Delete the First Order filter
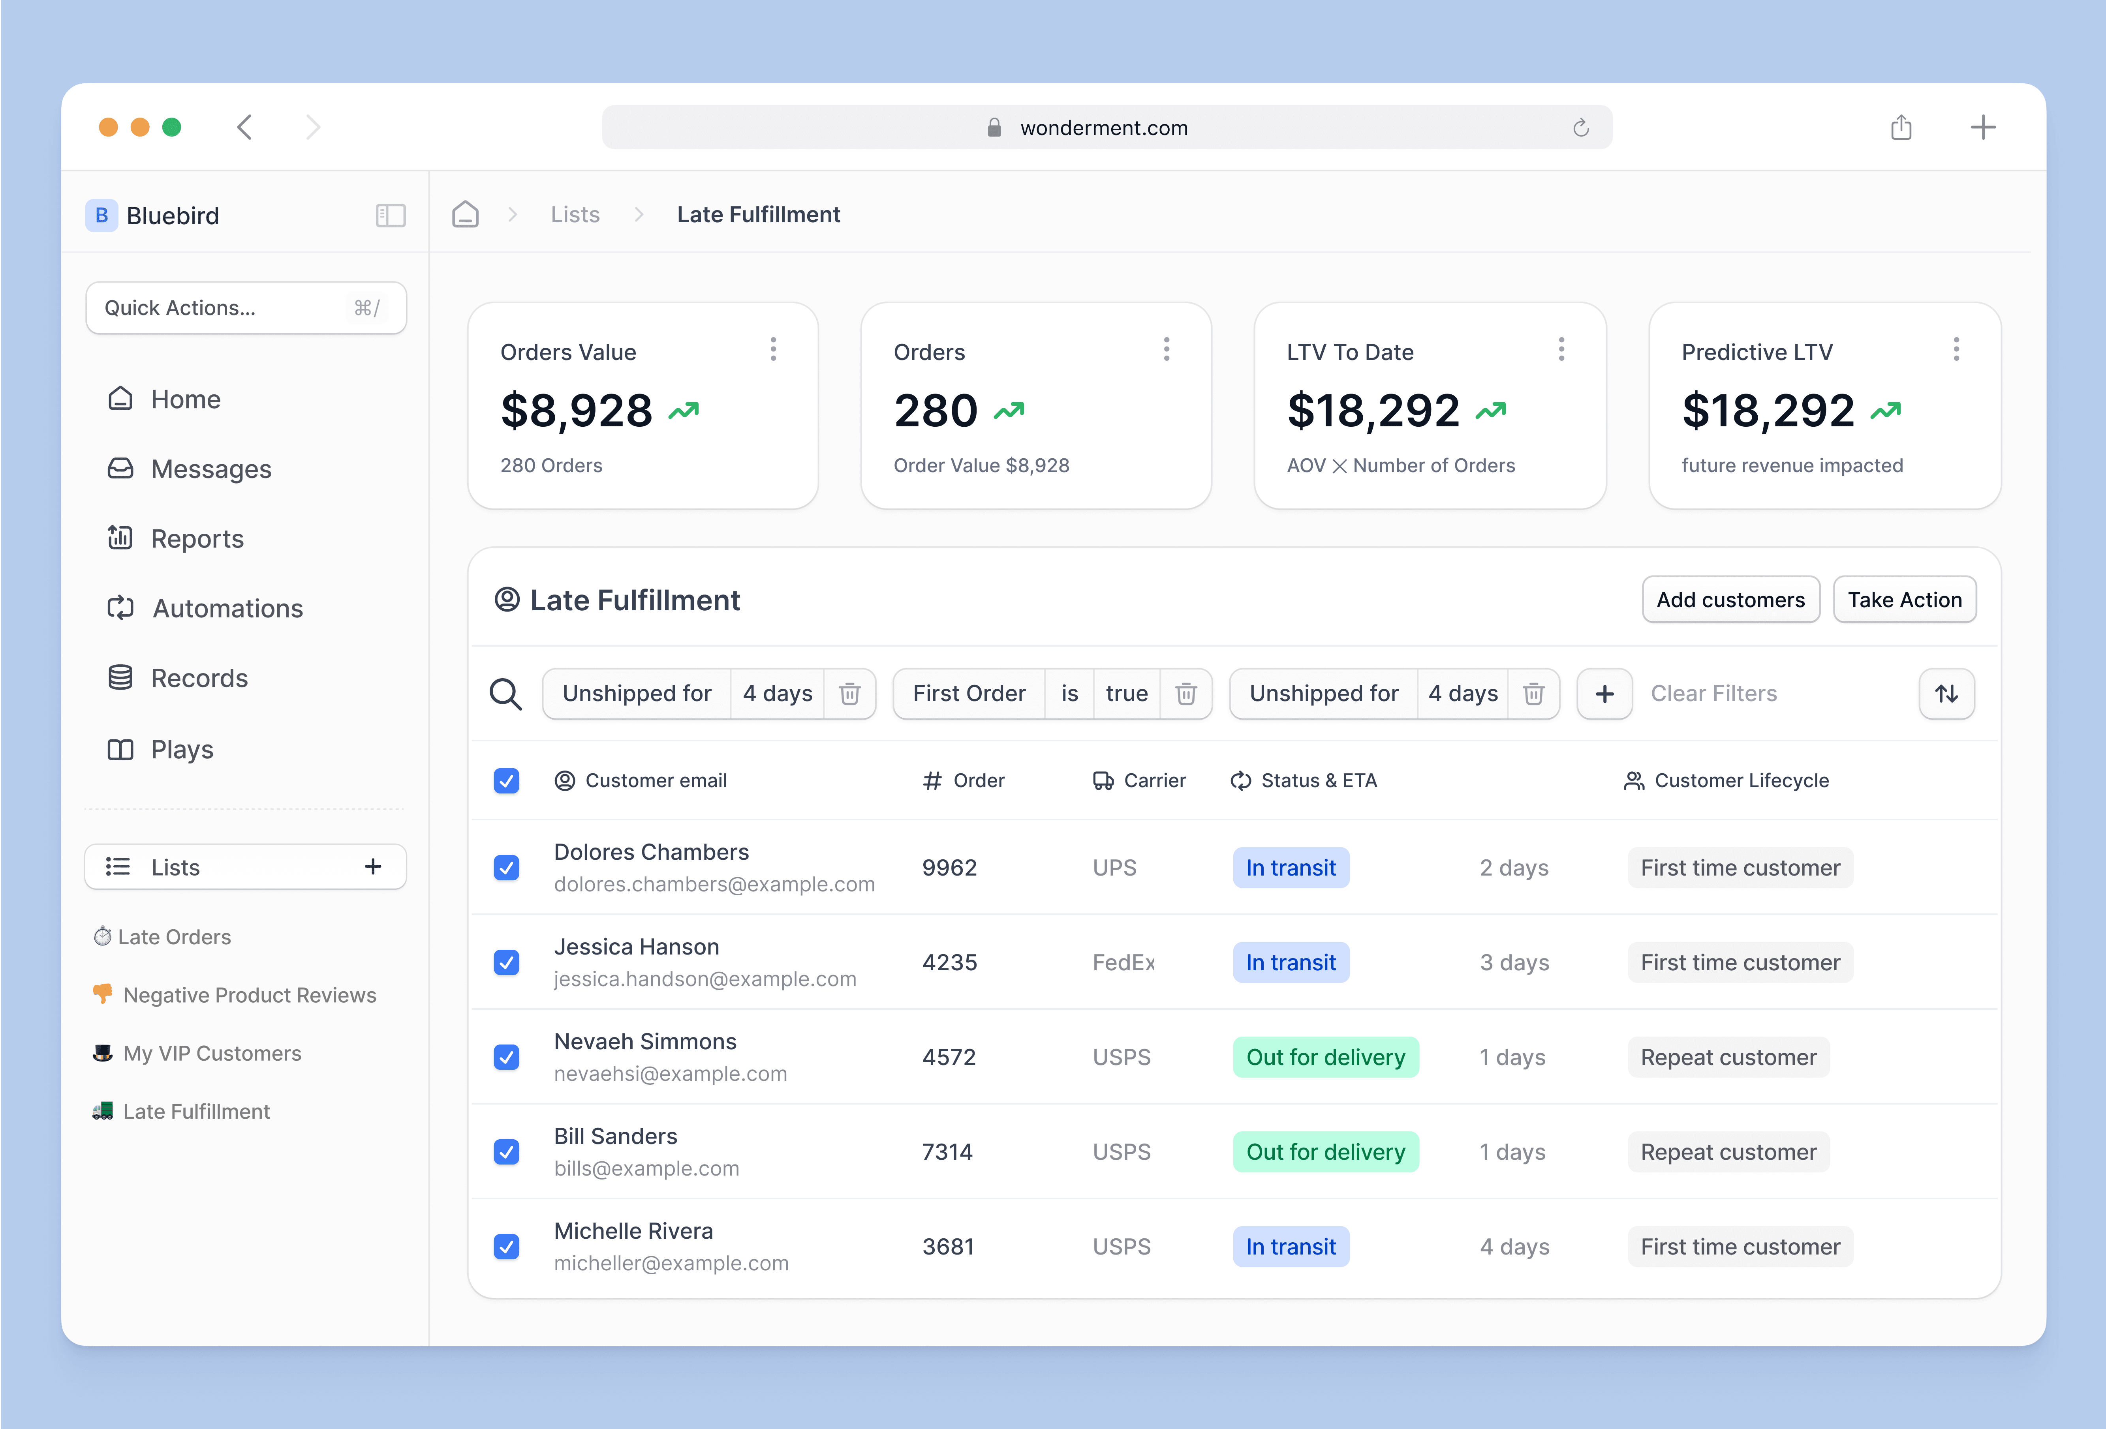Viewport: 2106px width, 1429px height. point(1185,694)
